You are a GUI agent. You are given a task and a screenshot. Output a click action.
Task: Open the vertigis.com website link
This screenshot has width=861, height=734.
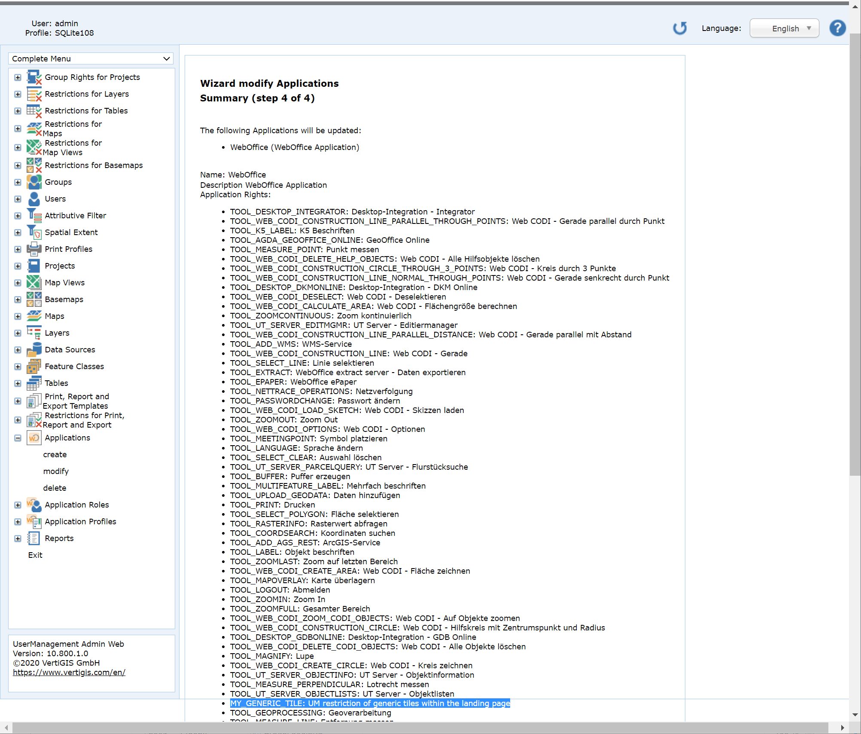pyautogui.click(x=69, y=673)
